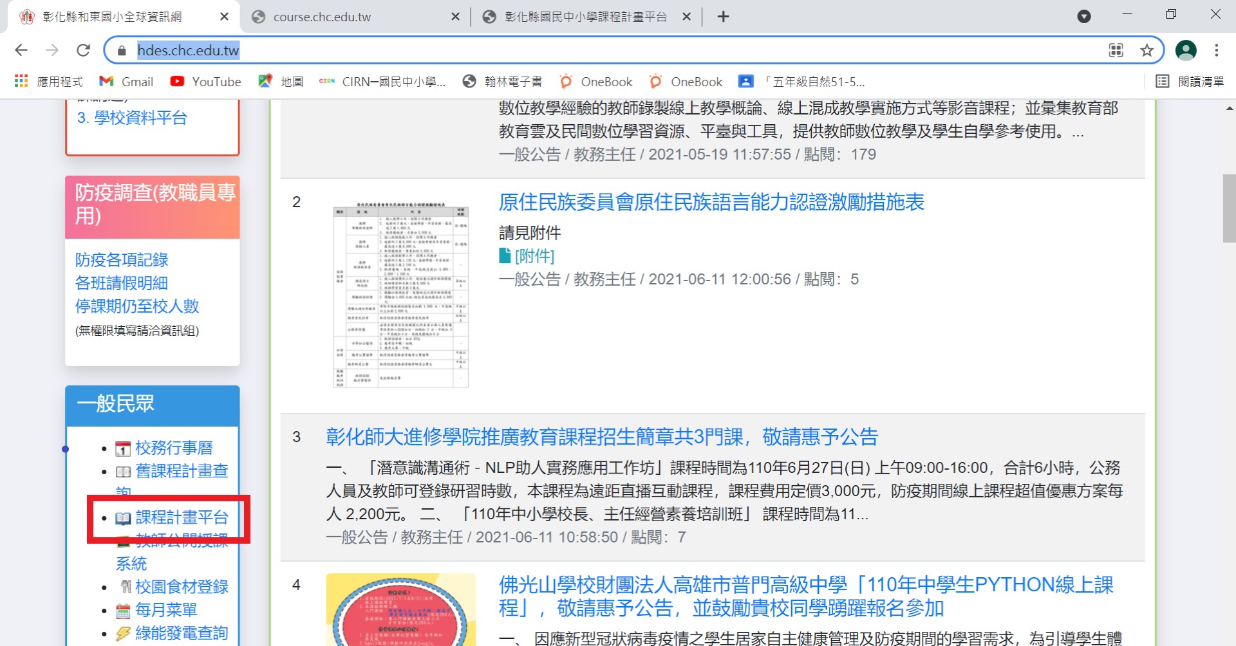Image resolution: width=1236 pixels, height=646 pixels.
Task: Click the scrollbar up arrow
Action: click(x=1229, y=109)
